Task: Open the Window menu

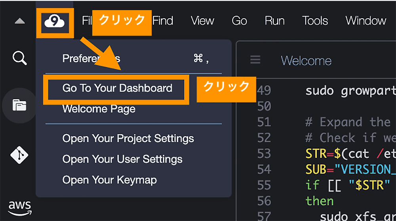Action: pyautogui.click(x=366, y=21)
